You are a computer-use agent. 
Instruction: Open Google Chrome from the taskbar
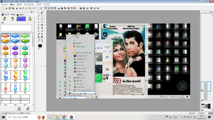pos(64,117)
